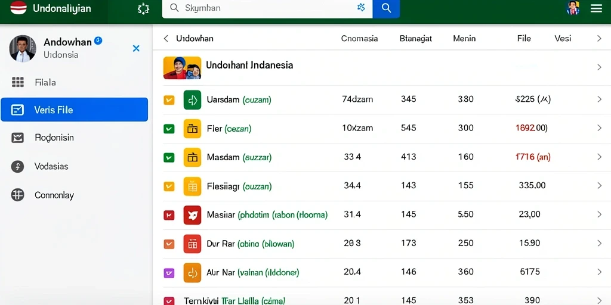
Task: Click the blue sparkle icon in search field
Action: [x=361, y=7]
